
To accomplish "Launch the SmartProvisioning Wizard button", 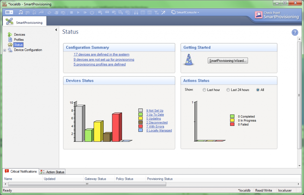I will pyautogui.click(x=228, y=61).
